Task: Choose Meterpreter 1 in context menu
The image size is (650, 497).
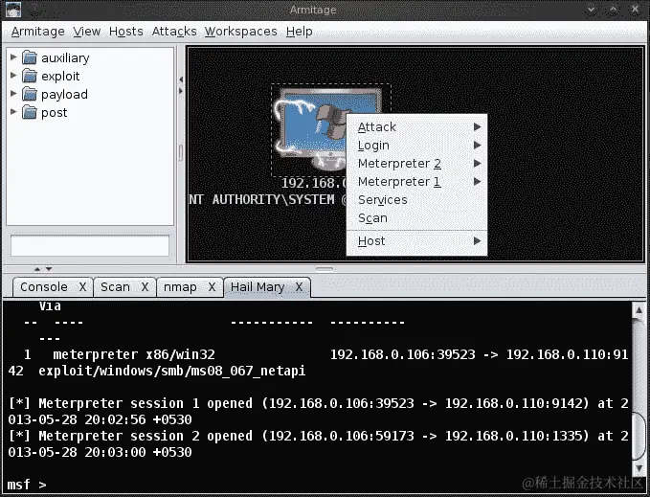Action: pos(416,182)
